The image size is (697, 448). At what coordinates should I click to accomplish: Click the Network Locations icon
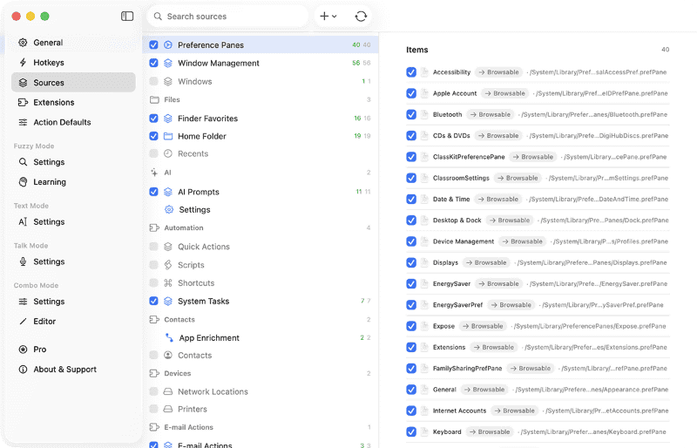click(168, 391)
